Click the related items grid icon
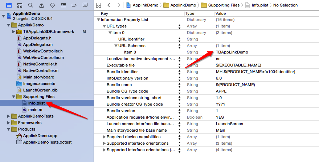The height and width of the screenshot is (162, 319). point(98,5)
